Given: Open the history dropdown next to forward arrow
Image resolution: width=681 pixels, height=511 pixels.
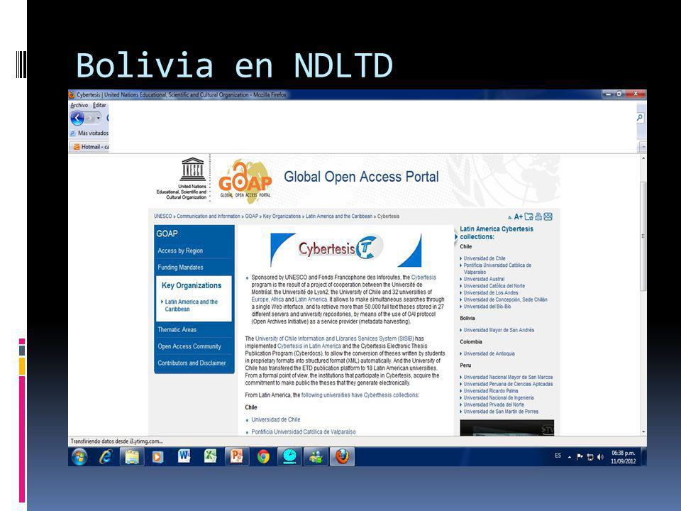Looking at the screenshot, I should tap(98, 118).
